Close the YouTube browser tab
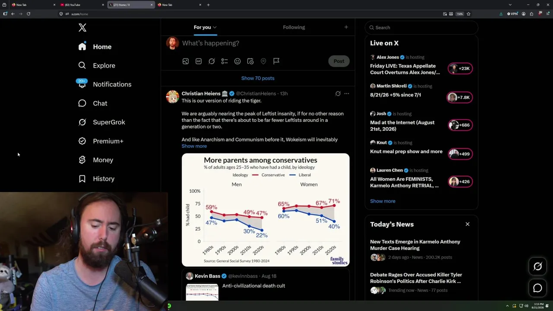 point(103,5)
